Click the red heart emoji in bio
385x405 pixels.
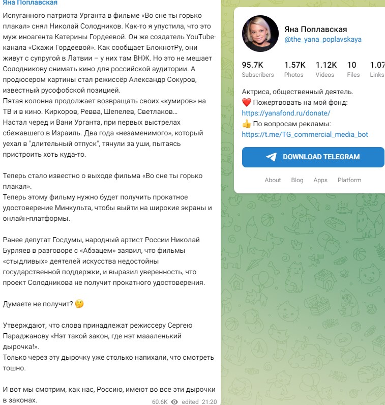point(247,103)
